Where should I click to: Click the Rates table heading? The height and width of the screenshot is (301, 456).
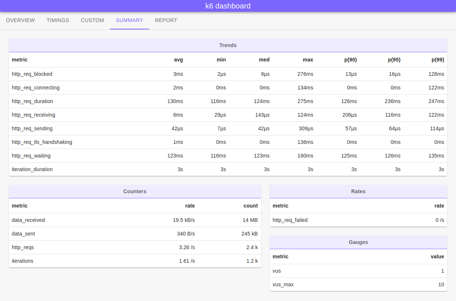point(358,191)
